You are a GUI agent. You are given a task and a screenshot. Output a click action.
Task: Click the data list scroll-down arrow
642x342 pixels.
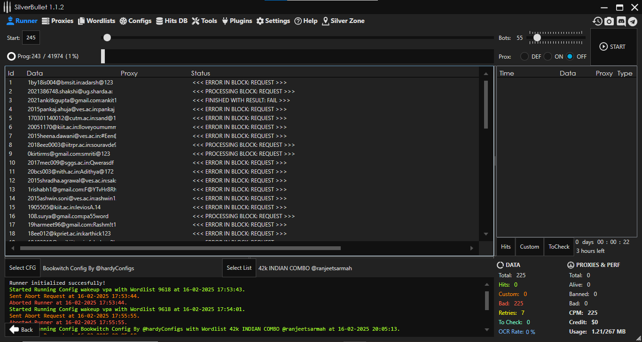point(486,234)
